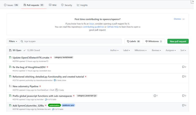
Task: Open 'Refactored stitching_detailed.py' pull request
Action: click(x=48, y=77)
